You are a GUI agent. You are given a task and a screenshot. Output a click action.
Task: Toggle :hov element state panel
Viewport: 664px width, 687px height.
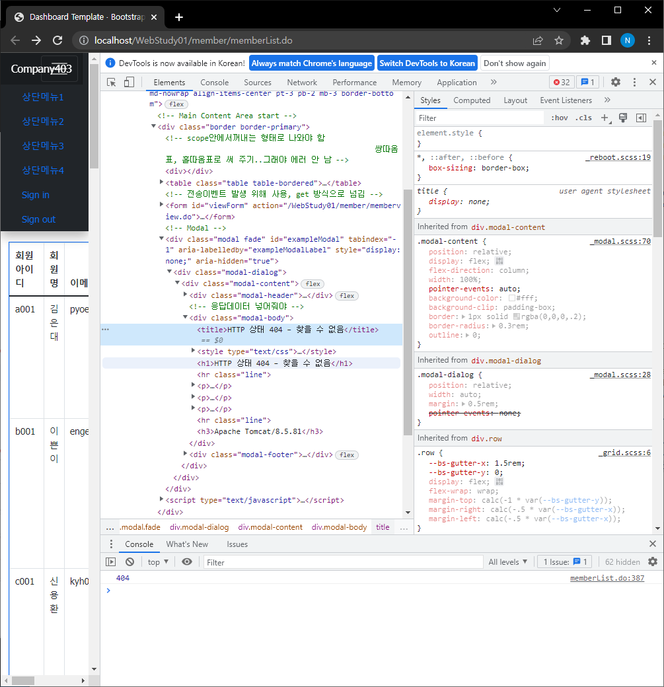coord(560,118)
